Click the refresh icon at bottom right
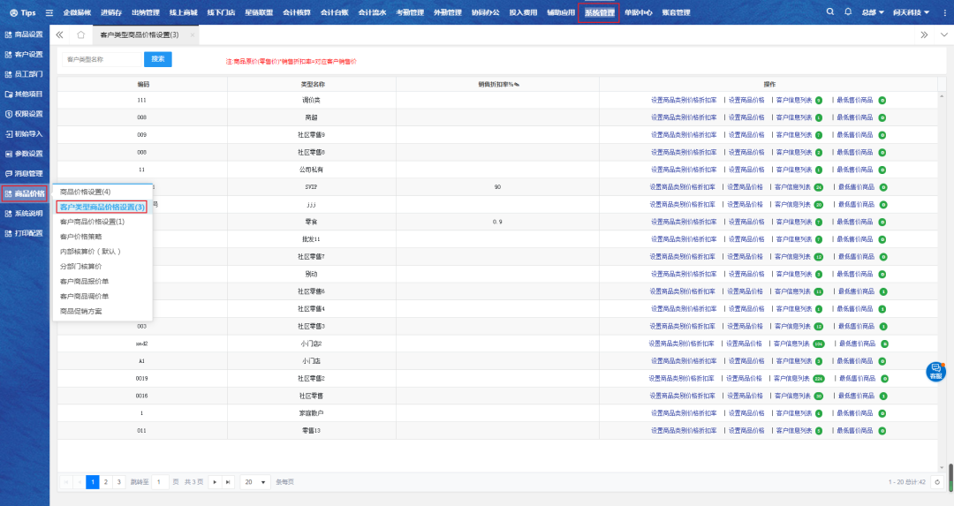 pyautogui.click(x=937, y=481)
